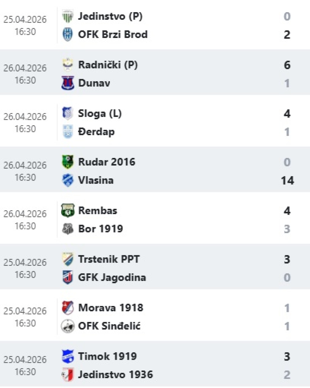
Task: Click the Timok 1919 blue crest
Action: click(x=67, y=356)
